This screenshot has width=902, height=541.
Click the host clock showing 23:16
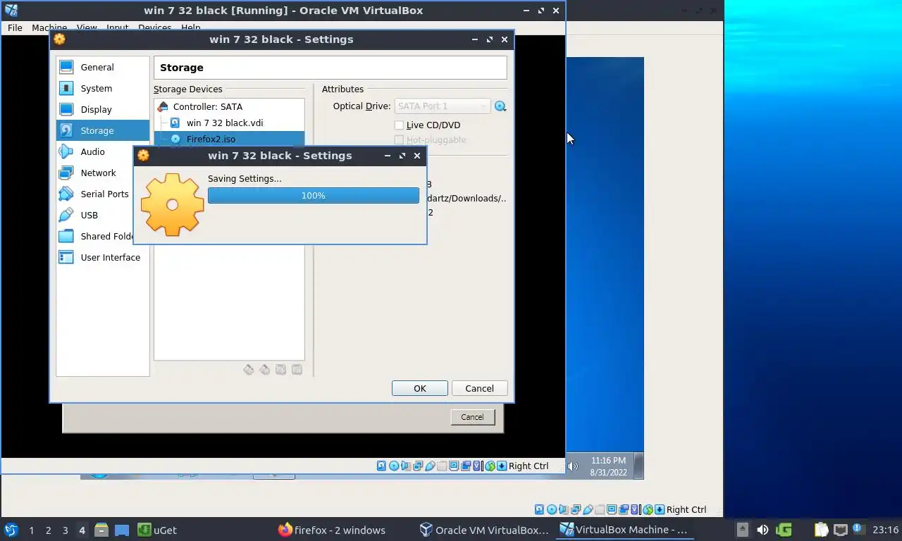tap(885, 530)
